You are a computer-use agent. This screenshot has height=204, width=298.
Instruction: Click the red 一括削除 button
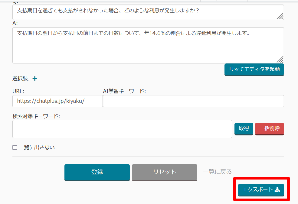click(x=269, y=128)
